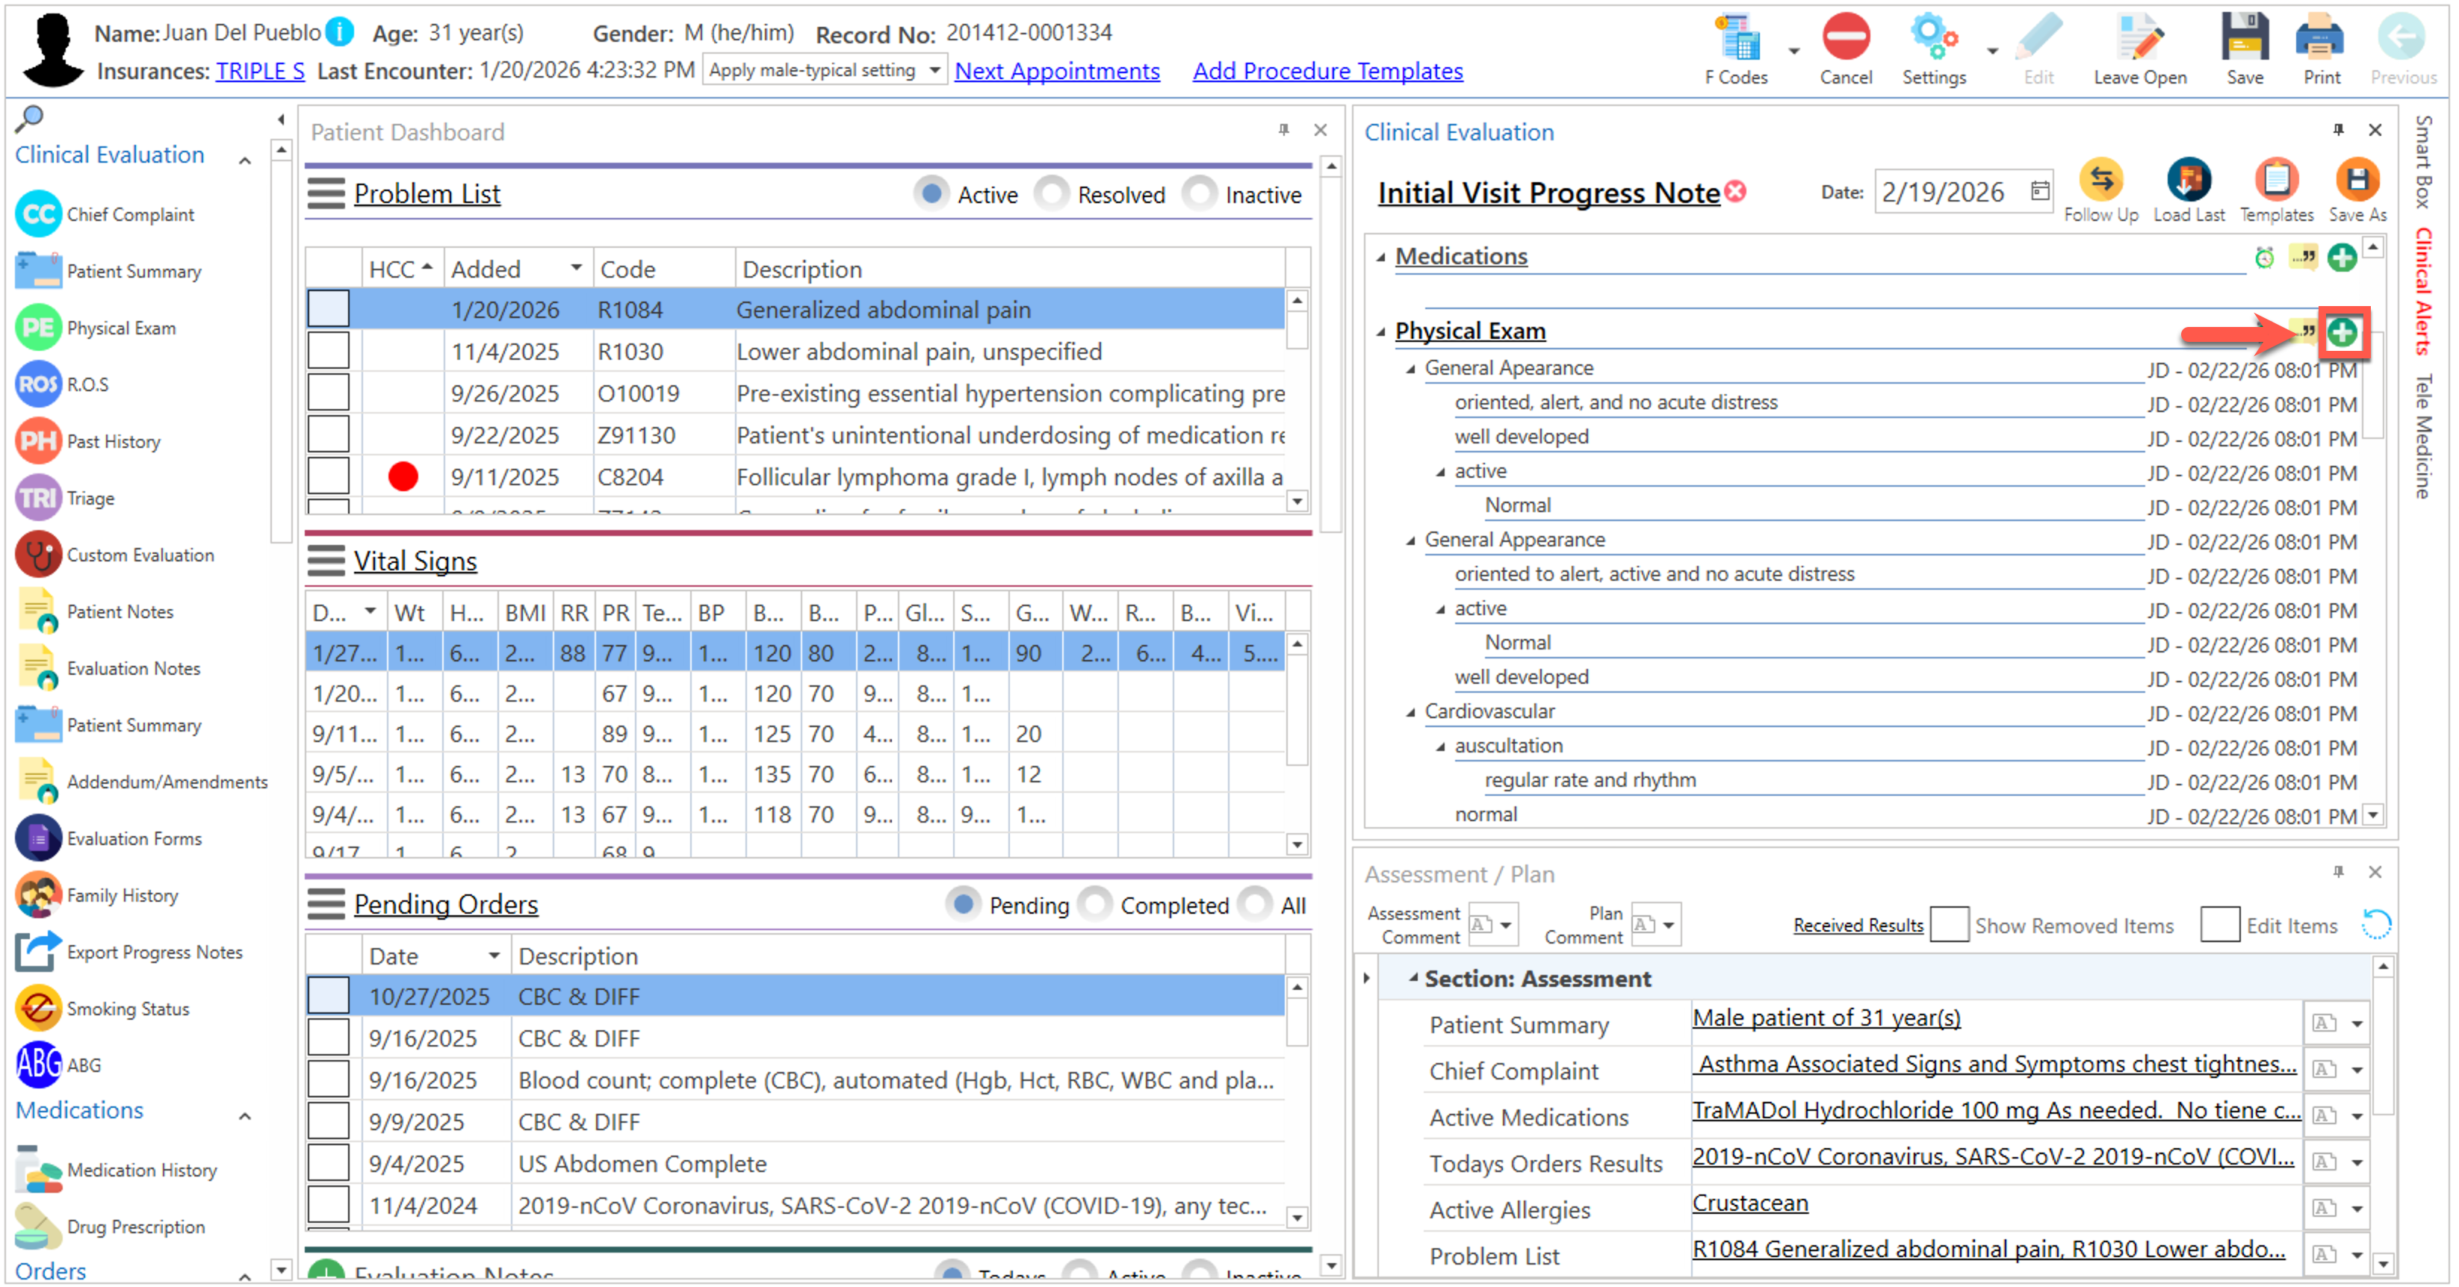The image size is (2459, 1287).
Task: Open the Assessment Comment dropdown
Action: [x=1504, y=924]
